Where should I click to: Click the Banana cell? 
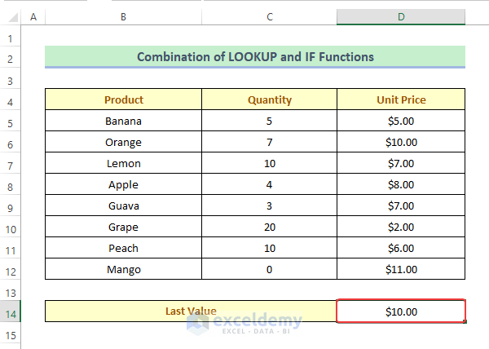pos(123,121)
